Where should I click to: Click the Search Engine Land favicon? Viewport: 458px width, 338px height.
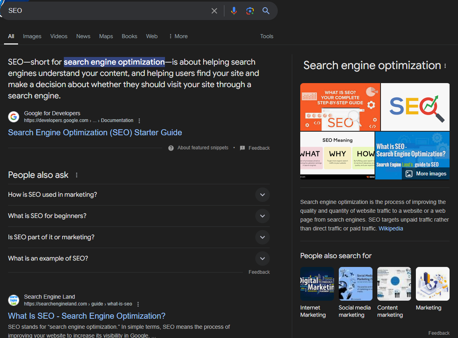tap(13, 300)
